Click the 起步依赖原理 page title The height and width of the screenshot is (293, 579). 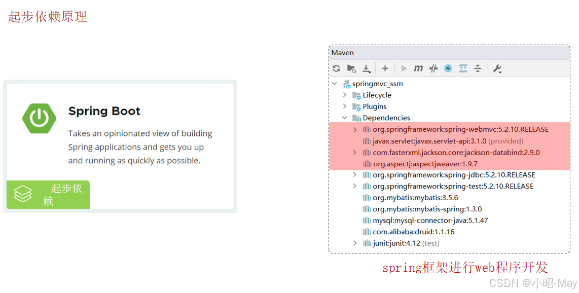(x=47, y=17)
